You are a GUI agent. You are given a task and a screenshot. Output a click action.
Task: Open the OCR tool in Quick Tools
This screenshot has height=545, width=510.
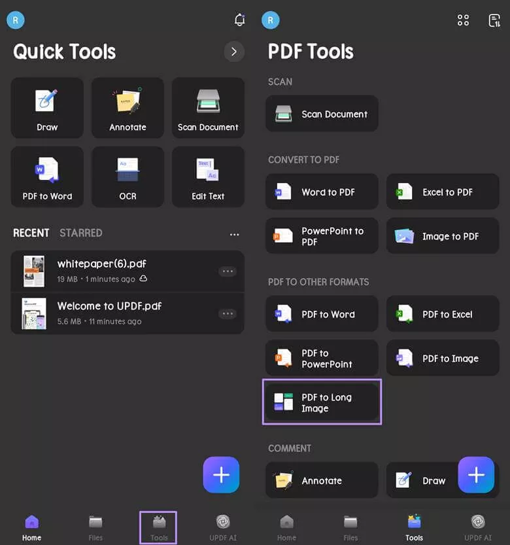point(127,177)
